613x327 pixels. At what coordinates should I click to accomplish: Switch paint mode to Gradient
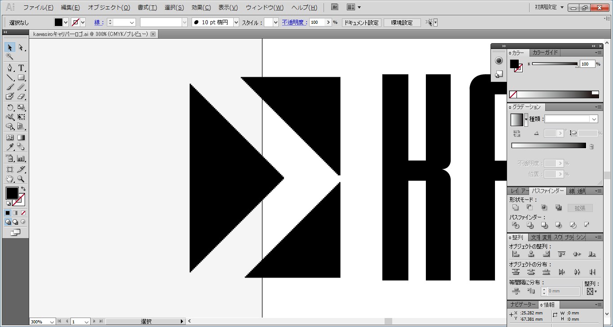coord(16,212)
